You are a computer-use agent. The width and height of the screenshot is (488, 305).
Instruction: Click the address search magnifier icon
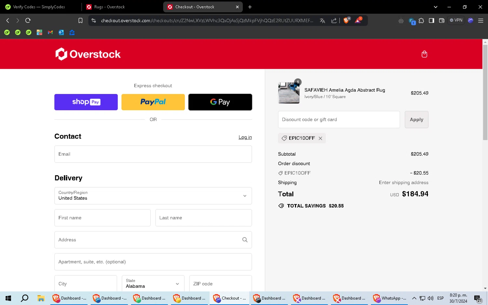click(x=245, y=240)
